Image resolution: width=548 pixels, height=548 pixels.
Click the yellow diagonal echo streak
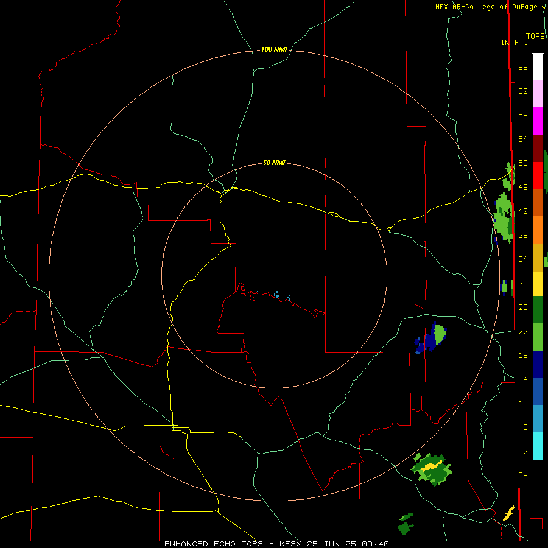click(x=509, y=513)
